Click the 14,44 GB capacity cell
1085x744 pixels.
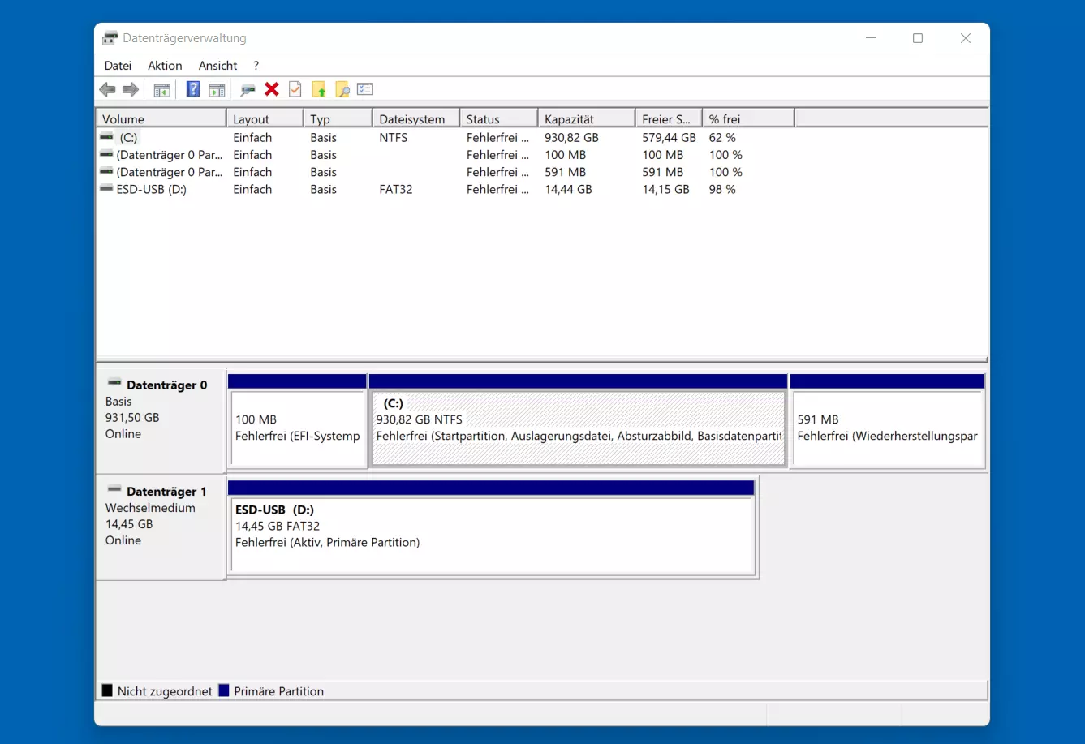click(x=568, y=189)
